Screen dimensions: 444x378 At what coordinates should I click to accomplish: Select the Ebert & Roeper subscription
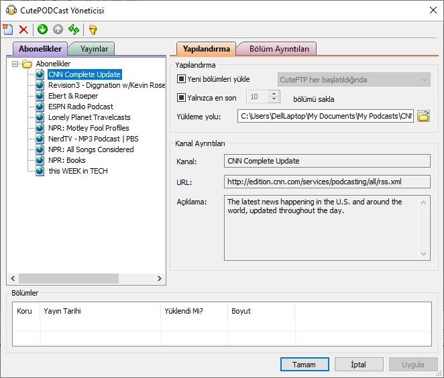[73, 96]
